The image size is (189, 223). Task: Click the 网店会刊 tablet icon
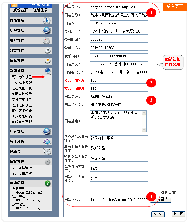point(47,152)
